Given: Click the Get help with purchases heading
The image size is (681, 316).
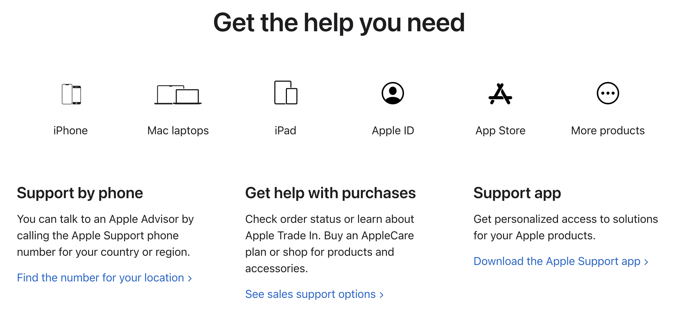Looking at the screenshot, I should click(x=331, y=193).
